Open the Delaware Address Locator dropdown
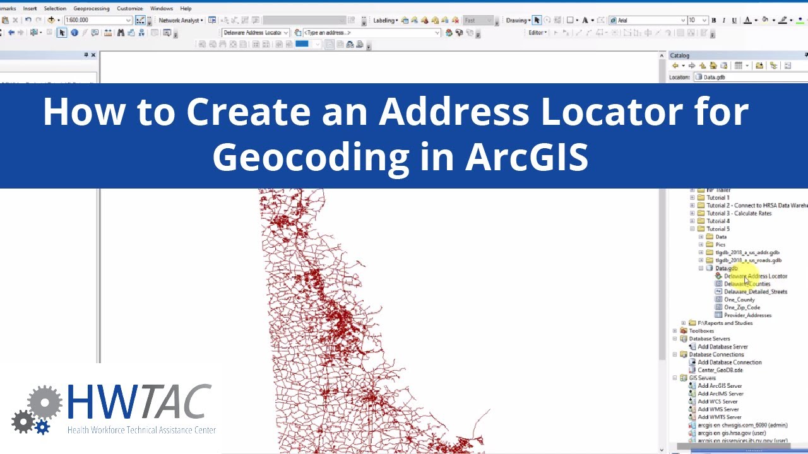Viewport: 808px width, 454px height. click(x=285, y=32)
